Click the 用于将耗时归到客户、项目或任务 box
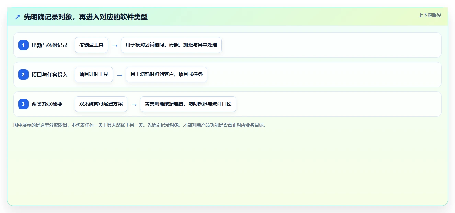 [x=167, y=75]
